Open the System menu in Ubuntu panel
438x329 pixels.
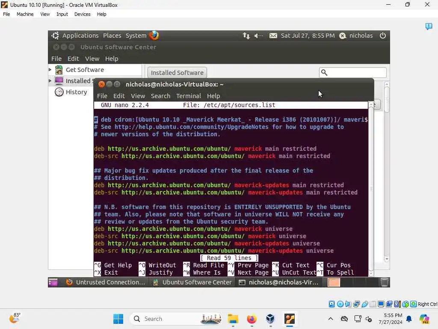(x=136, y=36)
